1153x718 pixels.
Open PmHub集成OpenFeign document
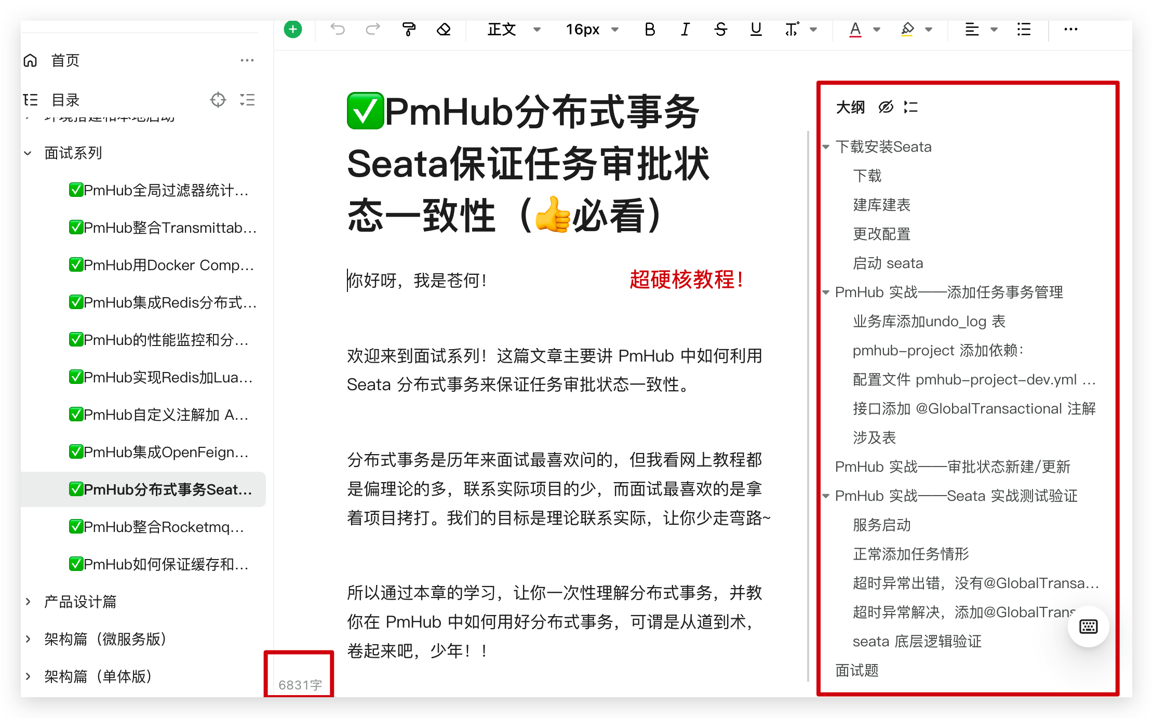(x=159, y=452)
